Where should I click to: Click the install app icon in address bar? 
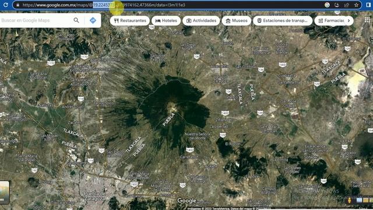[337, 5]
